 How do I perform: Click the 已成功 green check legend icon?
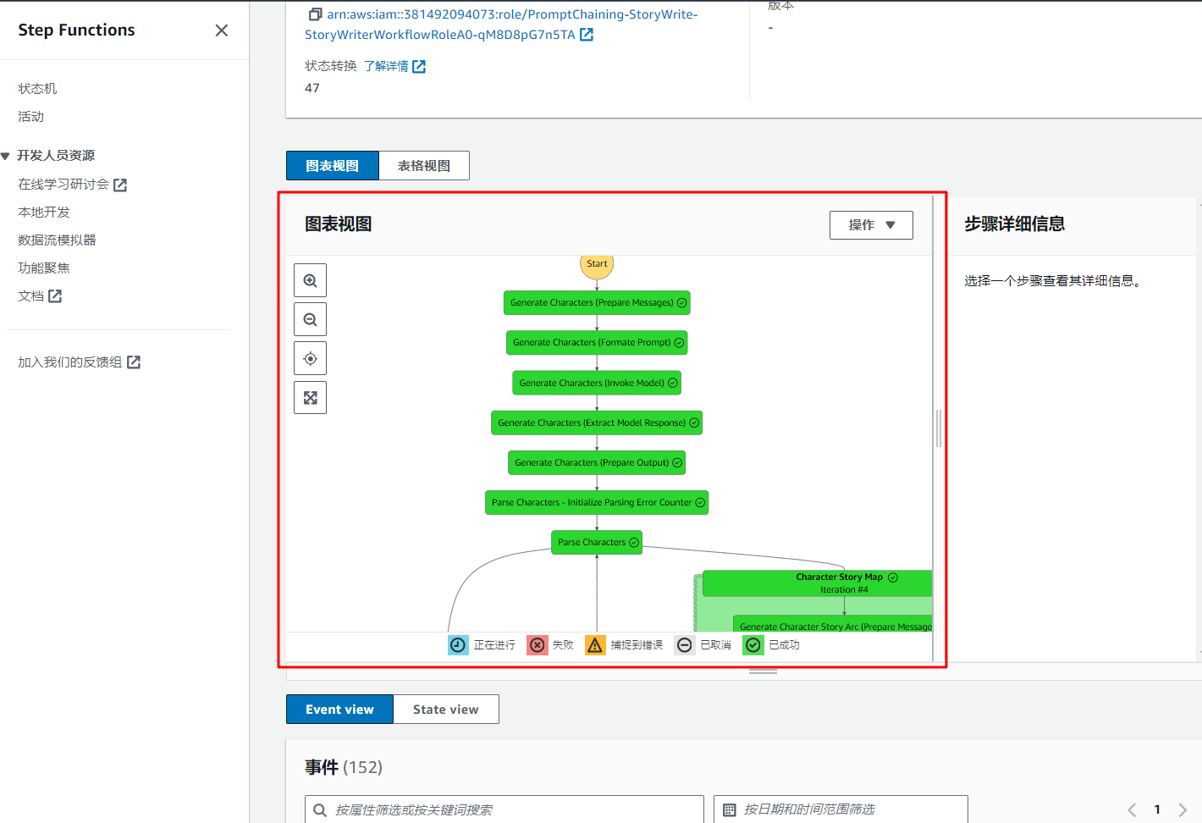click(x=753, y=645)
